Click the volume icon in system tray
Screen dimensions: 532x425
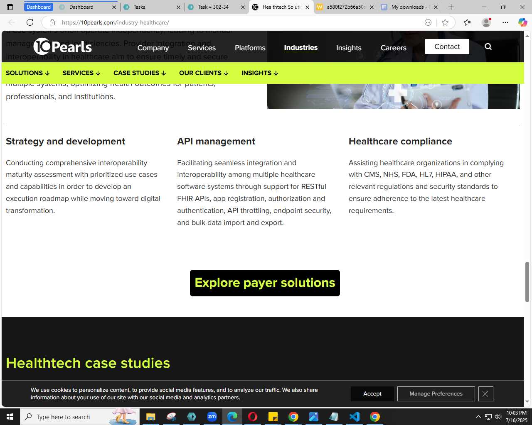[x=498, y=417]
